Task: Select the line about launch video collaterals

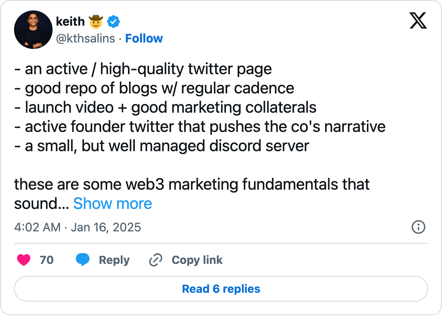Action: tap(165, 107)
